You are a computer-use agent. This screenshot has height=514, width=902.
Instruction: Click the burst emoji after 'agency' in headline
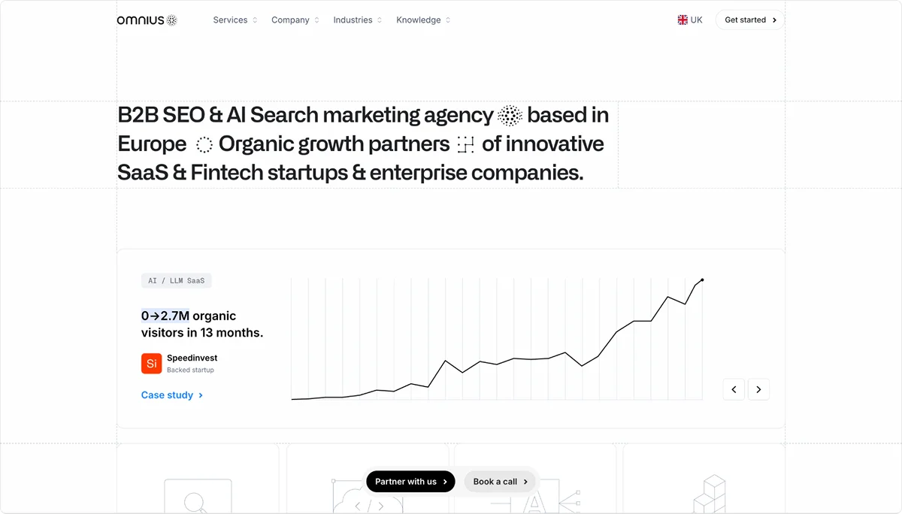(x=510, y=115)
